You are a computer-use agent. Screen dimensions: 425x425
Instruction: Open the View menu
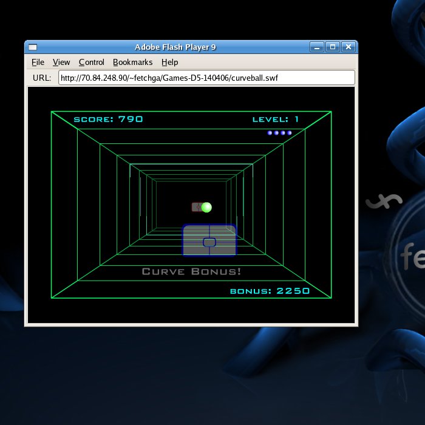tap(61, 63)
